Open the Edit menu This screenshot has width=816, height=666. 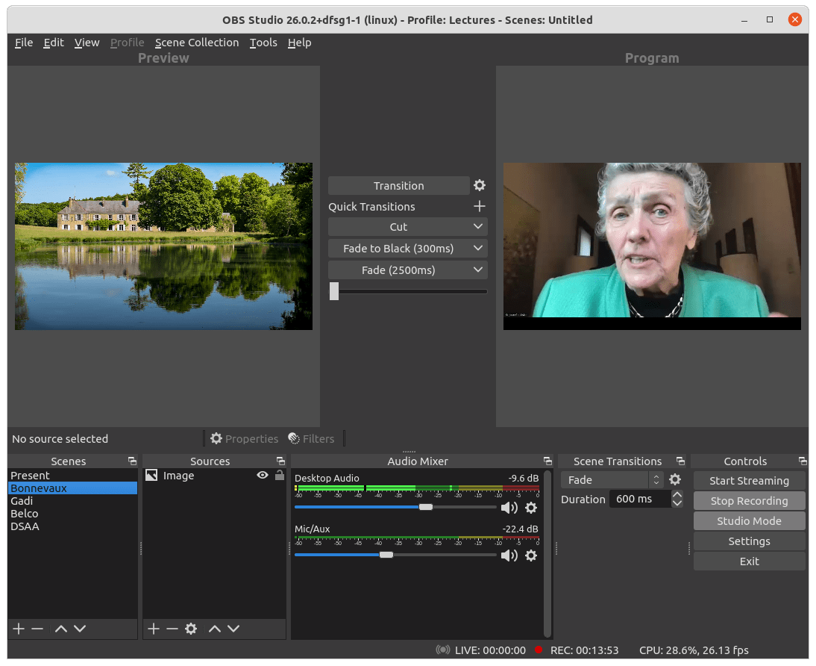[x=54, y=43]
